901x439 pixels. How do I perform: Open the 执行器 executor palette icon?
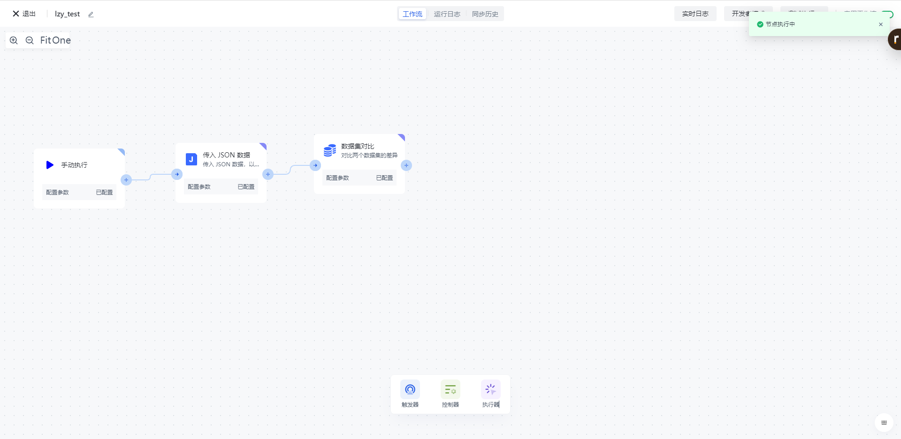pyautogui.click(x=490, y=390)
